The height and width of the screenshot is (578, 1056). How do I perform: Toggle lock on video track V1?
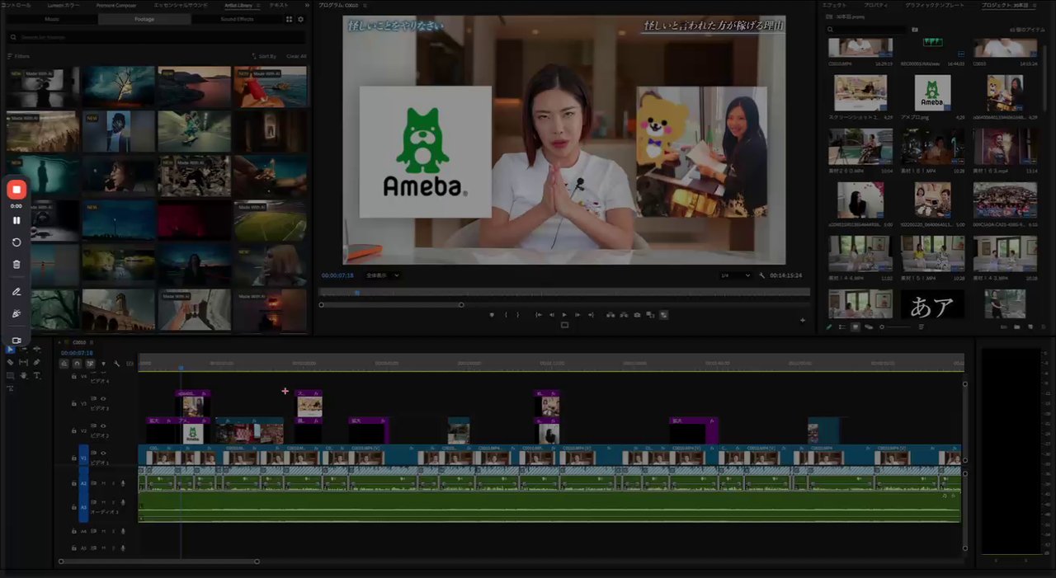73,458
